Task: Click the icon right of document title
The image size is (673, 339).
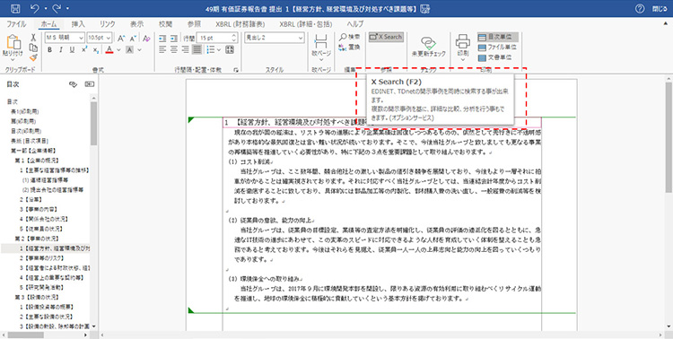Action: [x=425, y=8]
